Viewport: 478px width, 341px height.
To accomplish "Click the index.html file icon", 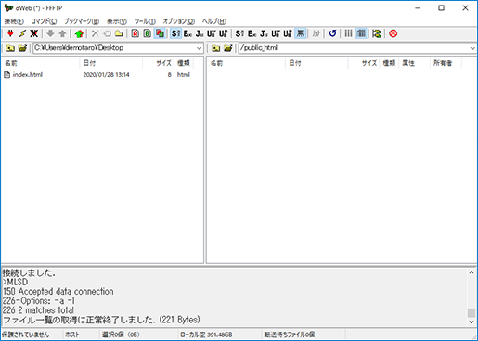I will coord(6,74).
